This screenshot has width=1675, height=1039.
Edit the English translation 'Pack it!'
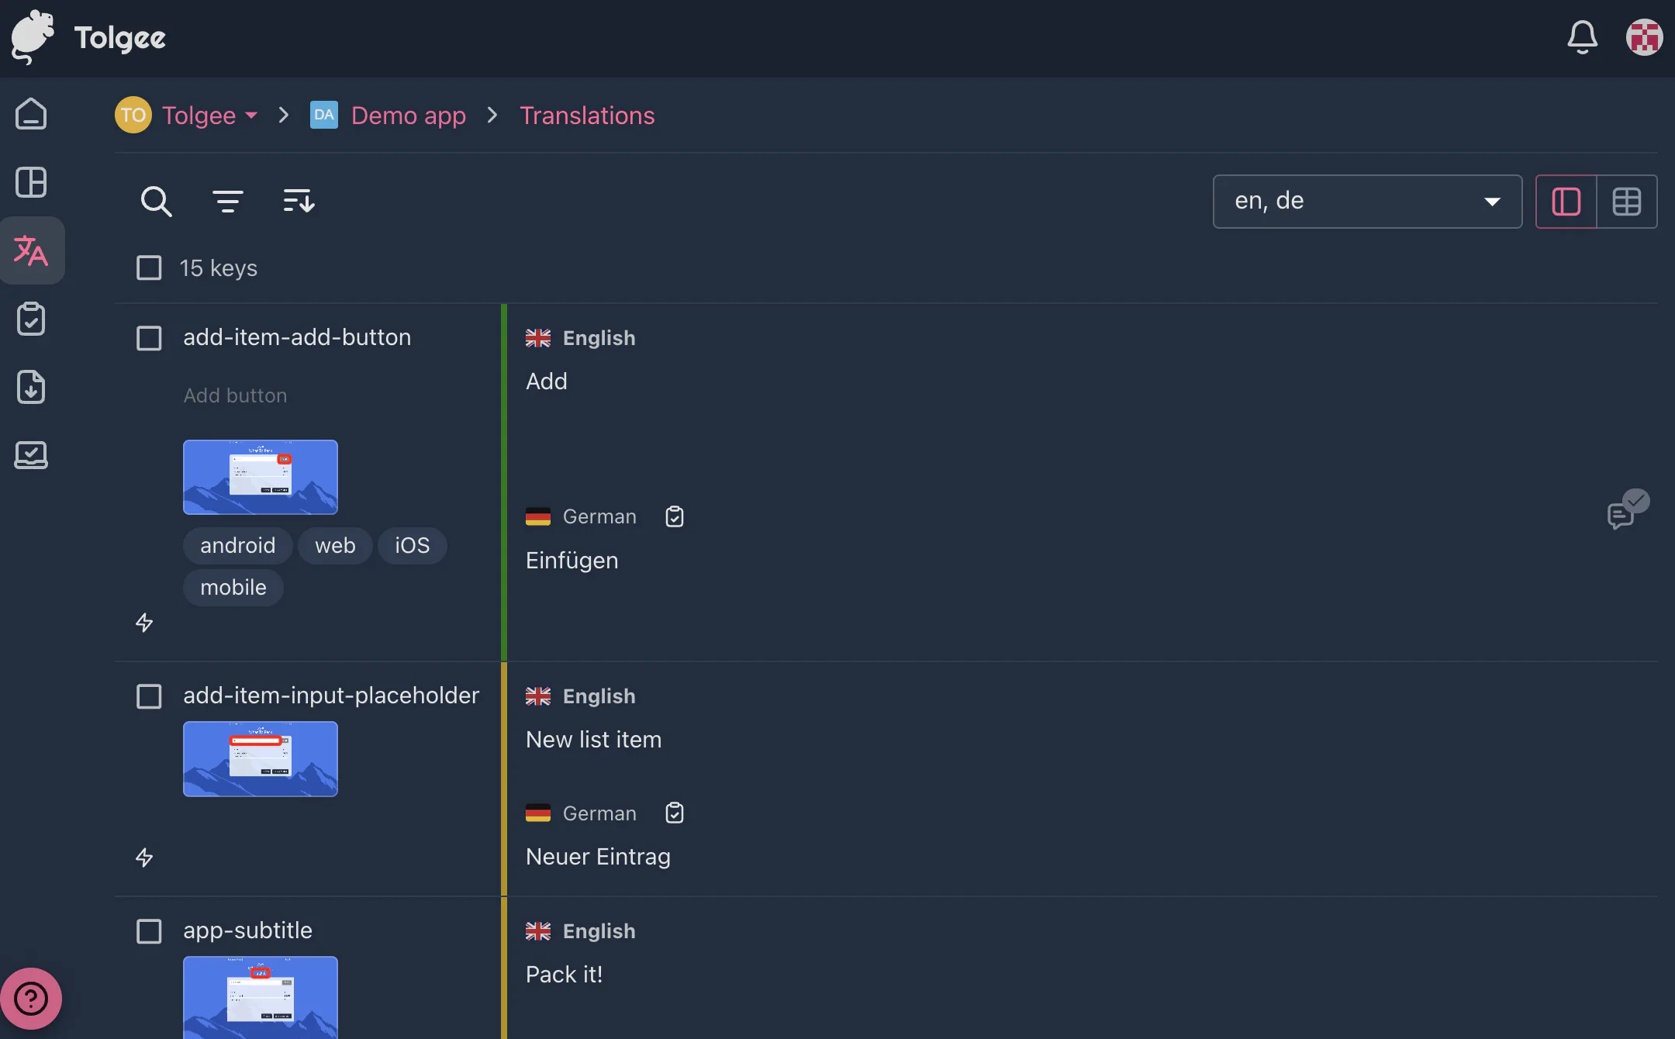(564, 975)
